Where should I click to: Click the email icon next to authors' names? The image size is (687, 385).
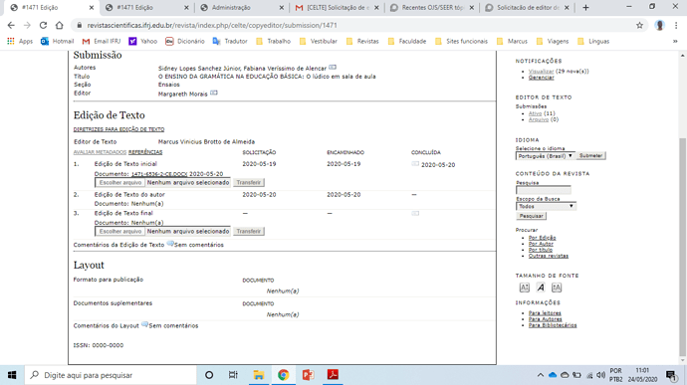coord(333,67)
